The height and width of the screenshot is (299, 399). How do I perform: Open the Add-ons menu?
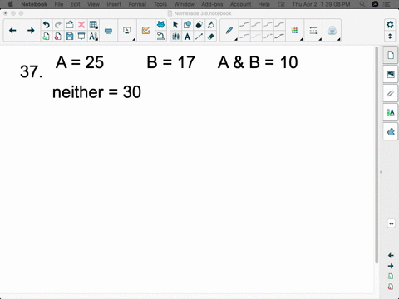pyautogui.click(x=212, y=4)
